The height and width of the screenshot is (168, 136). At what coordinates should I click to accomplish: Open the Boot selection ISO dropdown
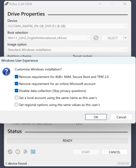pyautogui.click(x=49, y=38)
